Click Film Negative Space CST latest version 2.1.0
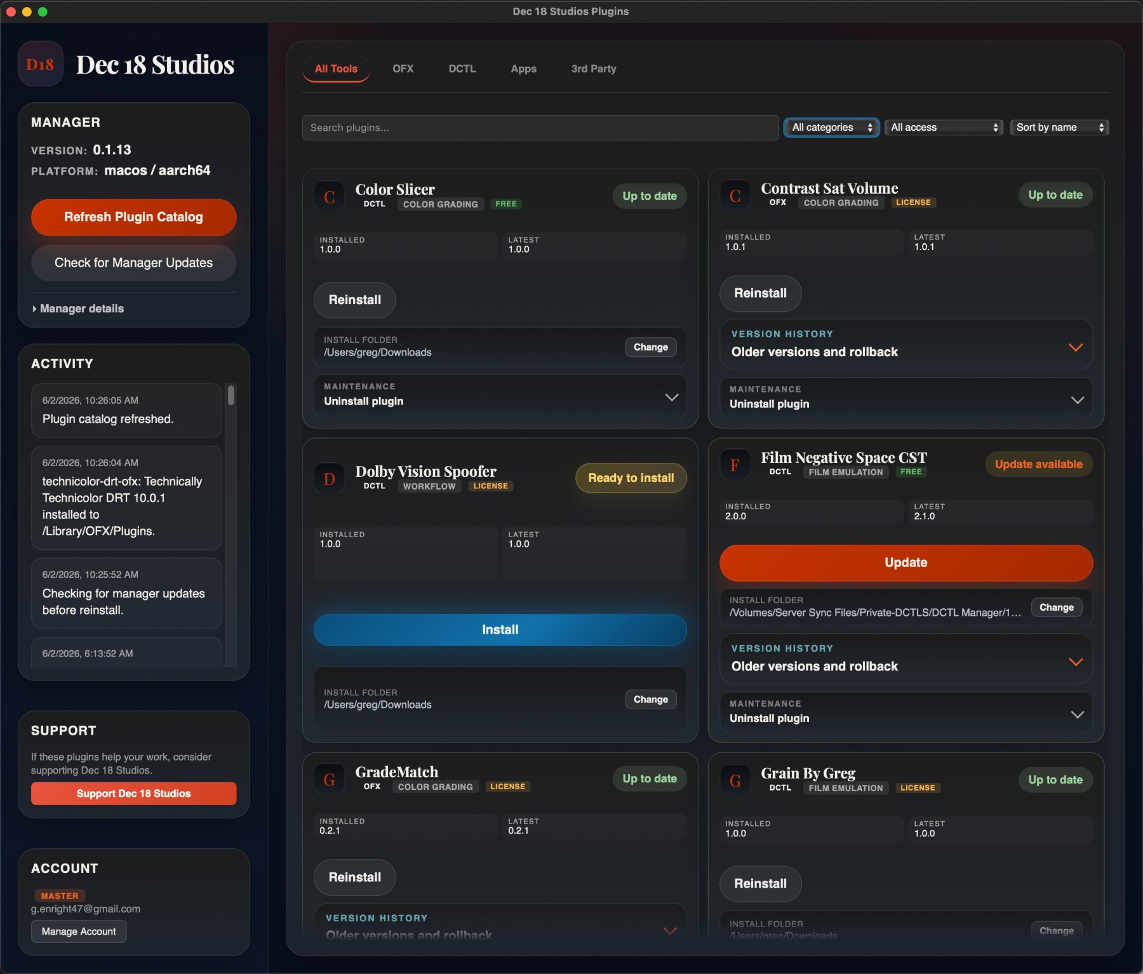The width and height of the screenshot is (1143, 974). 924,517
